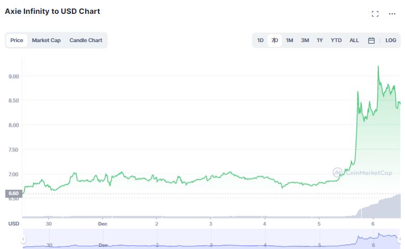Viewport: 405px width, 249px height.
Task: Select the 1M time range
Action: click(289, 41)
